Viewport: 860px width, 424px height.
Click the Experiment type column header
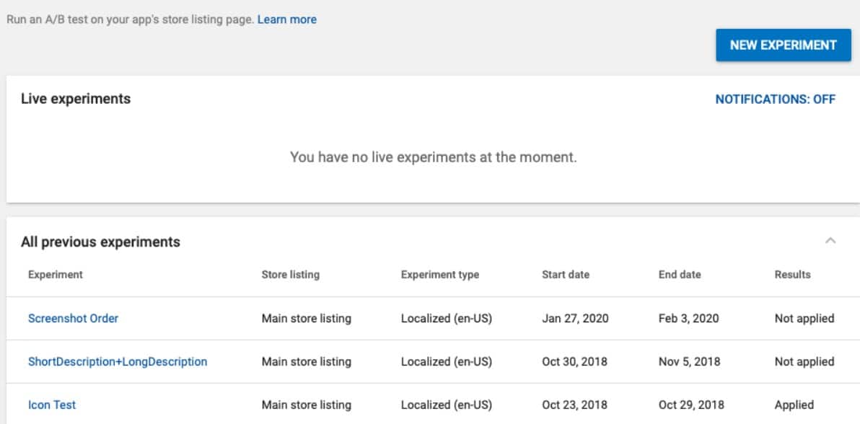click(441, 275)
